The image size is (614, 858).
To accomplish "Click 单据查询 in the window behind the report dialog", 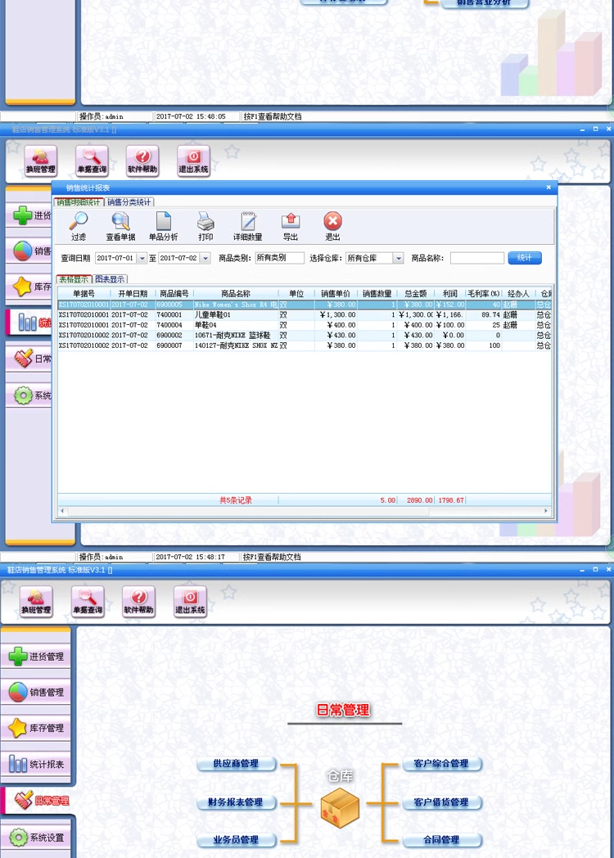I will pyautogui.click(x=92, y=160).
